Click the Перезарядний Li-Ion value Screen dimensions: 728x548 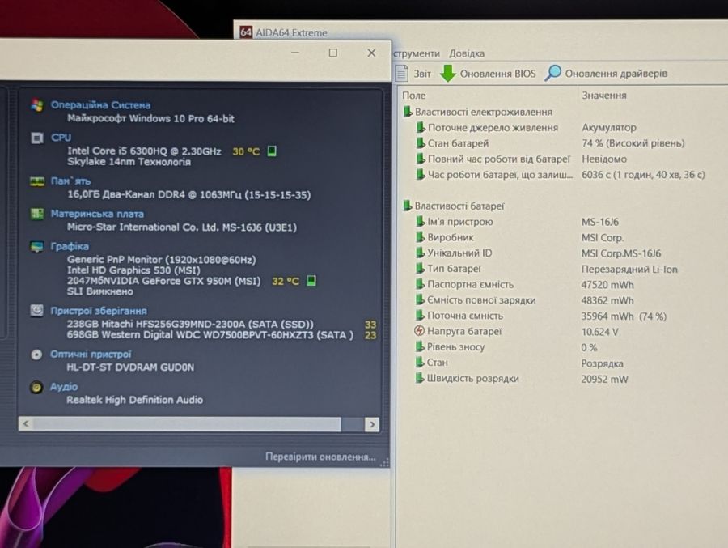point(629,269)
